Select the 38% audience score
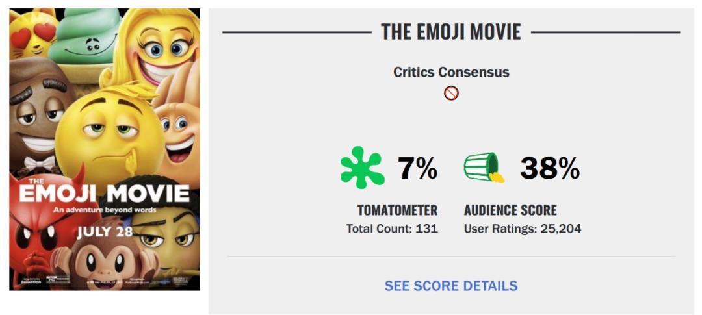The width and height of the screenshot is (702, 315). point(549,169)
